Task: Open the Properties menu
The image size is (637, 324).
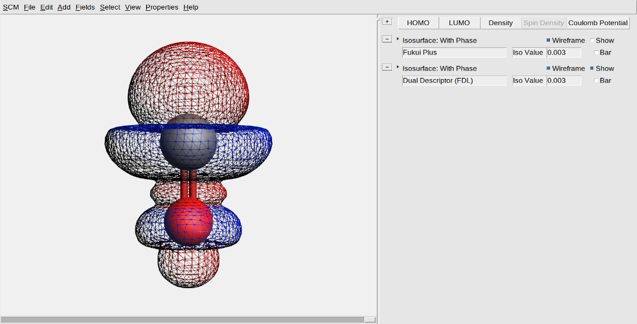Action: pos(162,7)
